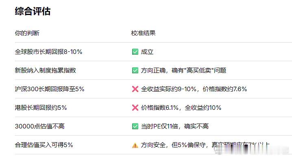Select 新股纳入制度拖累指数 cell

click(x=46, y=70)
